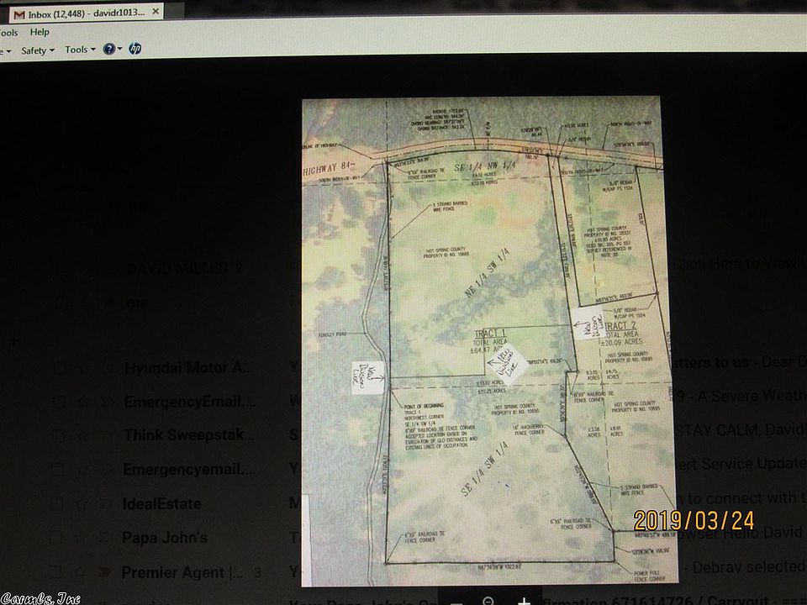Tick the checkbox beside Premier Agent
Screen dimensions: 807x605
click(x=55, y=571)
